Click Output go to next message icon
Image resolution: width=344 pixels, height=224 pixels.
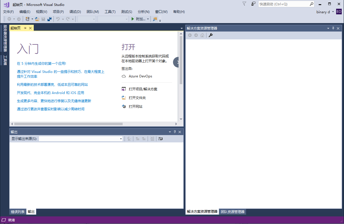click(144, 138)
